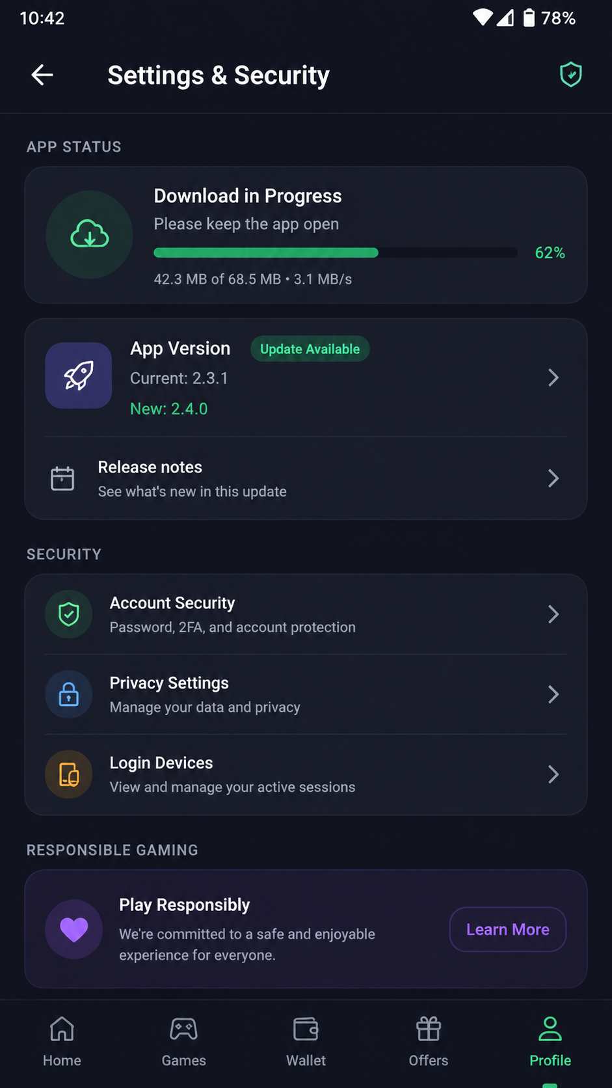Click the download progress bar
Screen dimensions: 612x1088
pyautogui.click(x=336, y=252)
